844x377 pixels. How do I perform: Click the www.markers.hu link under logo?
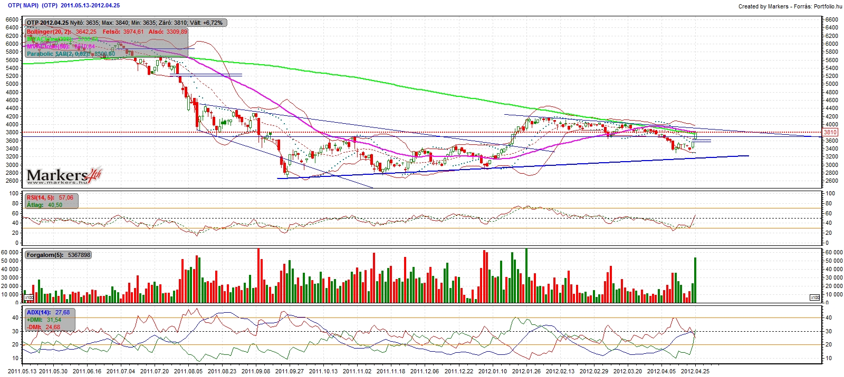57,182
